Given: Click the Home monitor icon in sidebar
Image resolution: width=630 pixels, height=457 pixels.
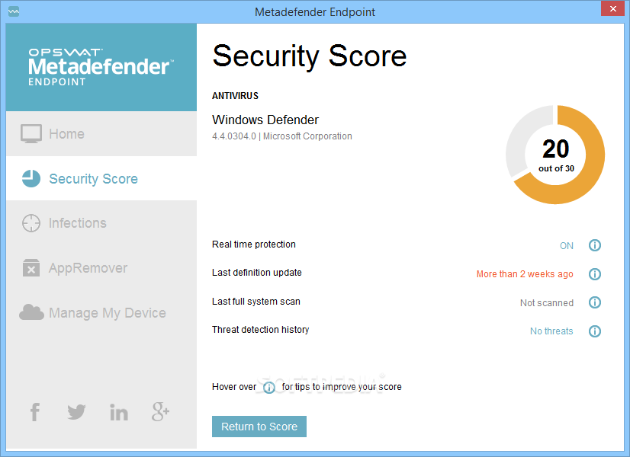Looking at the screenshot, I should point(31,133).
